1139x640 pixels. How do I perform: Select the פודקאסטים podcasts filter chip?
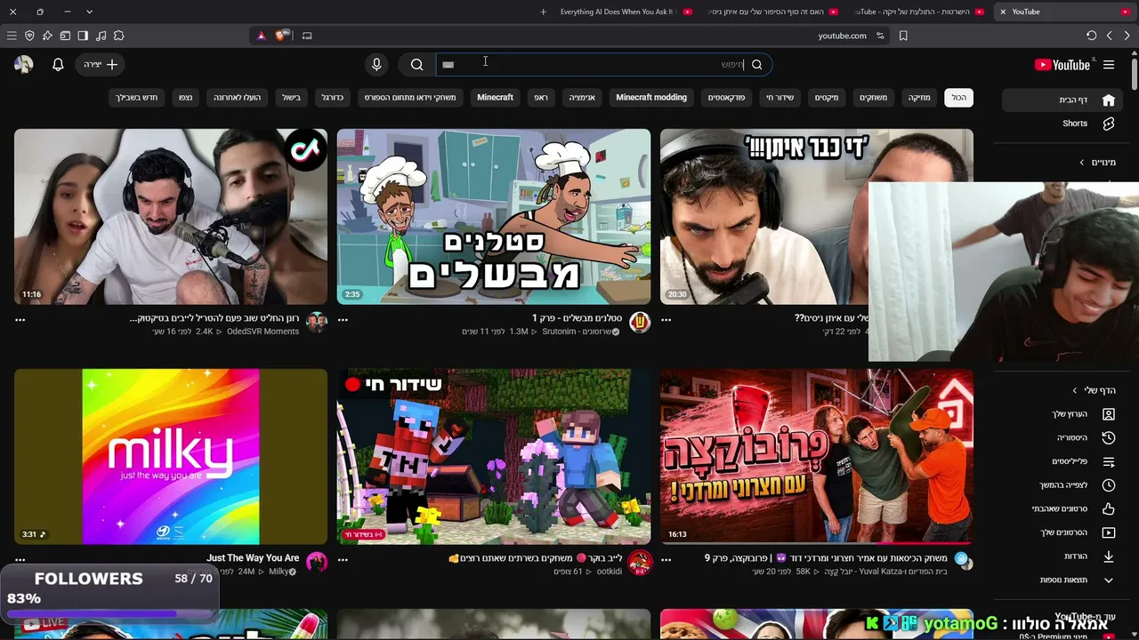pyautogui.click(x=726, y=98)
